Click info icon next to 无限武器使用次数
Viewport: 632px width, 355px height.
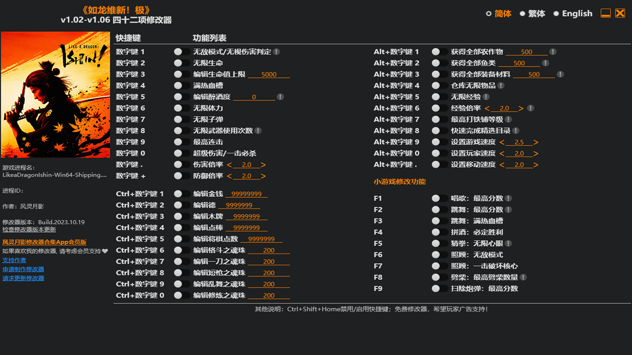(258, 131)
